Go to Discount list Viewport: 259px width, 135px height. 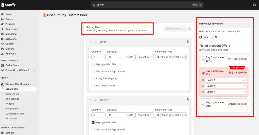click(x=12, y=94)
